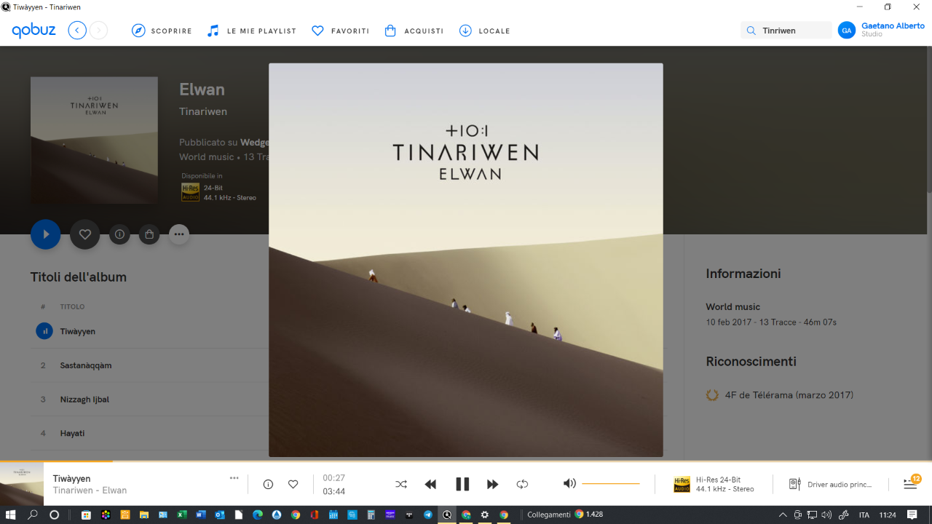The height and width of the screenshot is (524, 932).
Task: Play the Elwan album
Action: pos(46,234)
